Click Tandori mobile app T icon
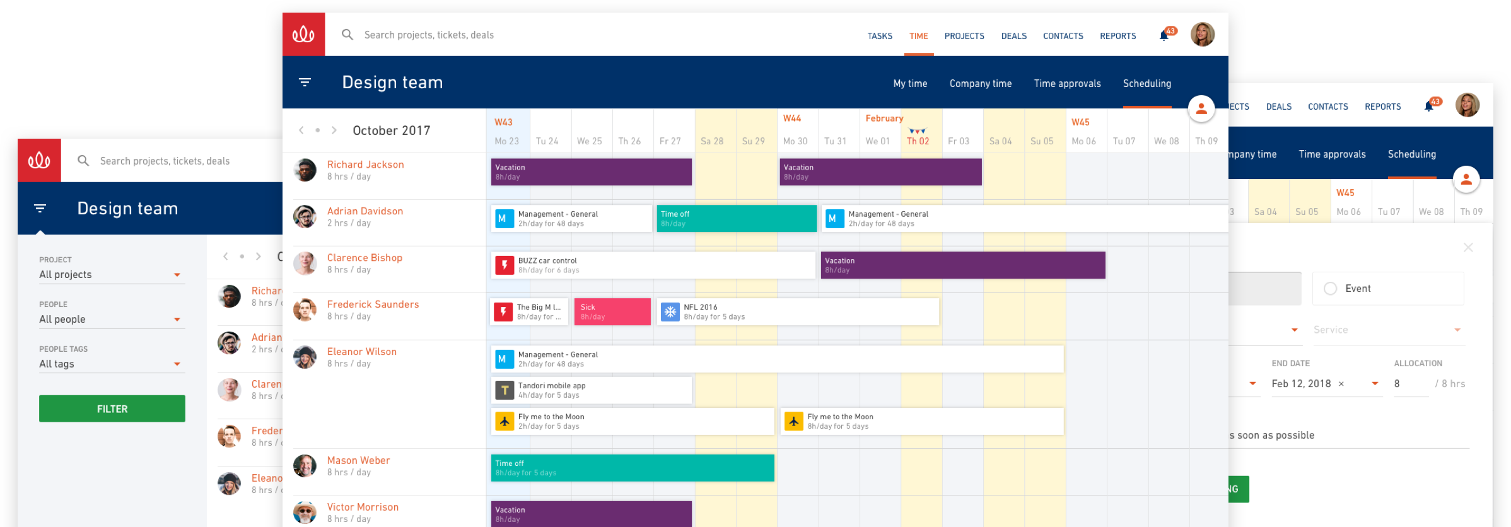Viewport: 1511px width, 527px height. pos(505,390)
